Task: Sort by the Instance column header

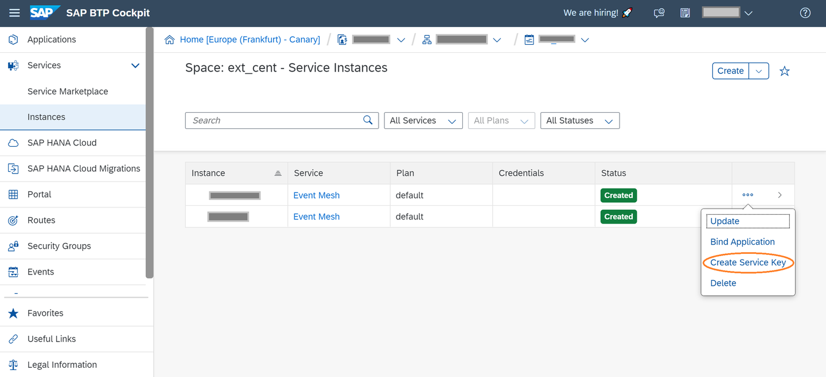Action: click(236, 173)
